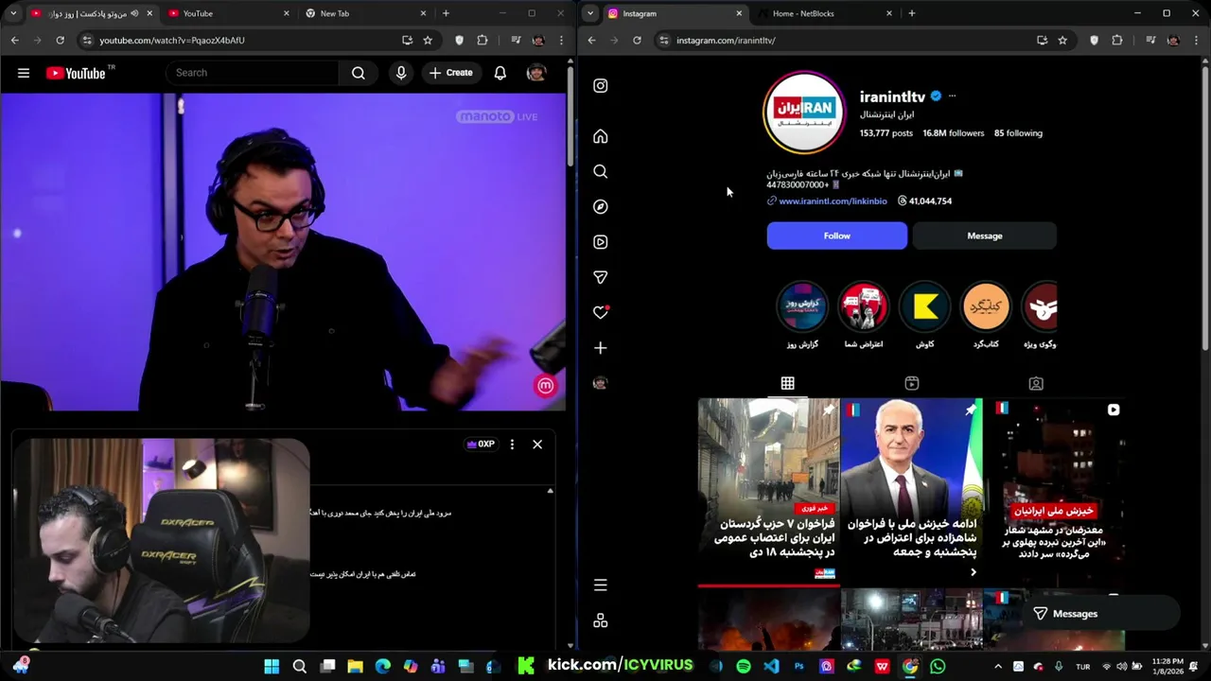1211x681 pixels.
Task: Open the YouTube hamburger guide menu
Action: pos(24,73)
